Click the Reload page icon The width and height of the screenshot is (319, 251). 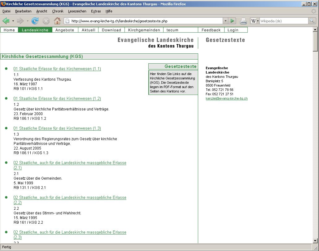click(x=35, y=21)
